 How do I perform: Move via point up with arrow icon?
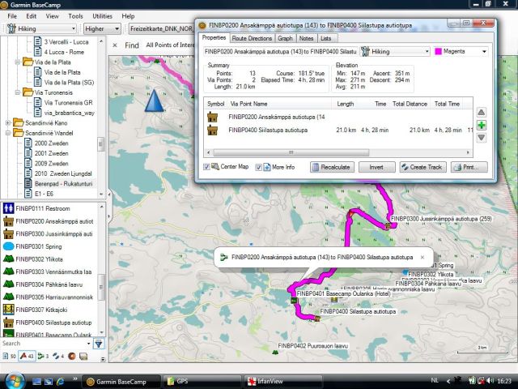pos(482,113)
